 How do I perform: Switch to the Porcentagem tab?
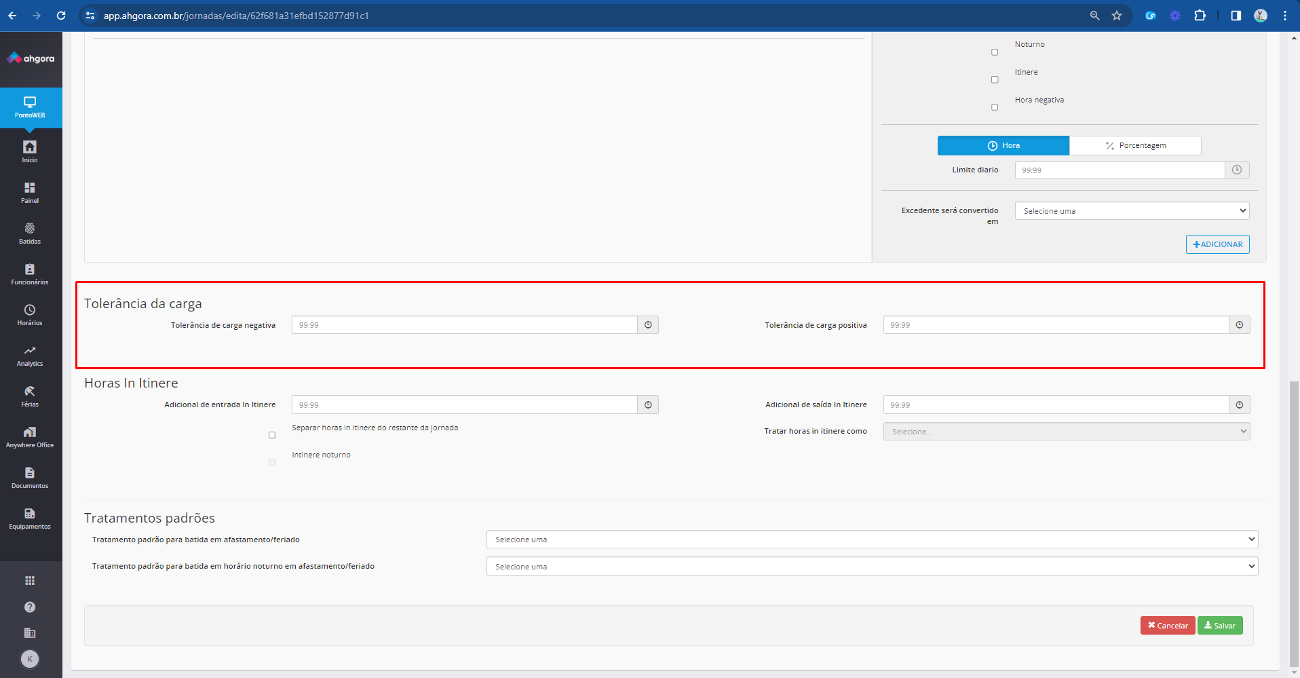(x=1135, y=145)
